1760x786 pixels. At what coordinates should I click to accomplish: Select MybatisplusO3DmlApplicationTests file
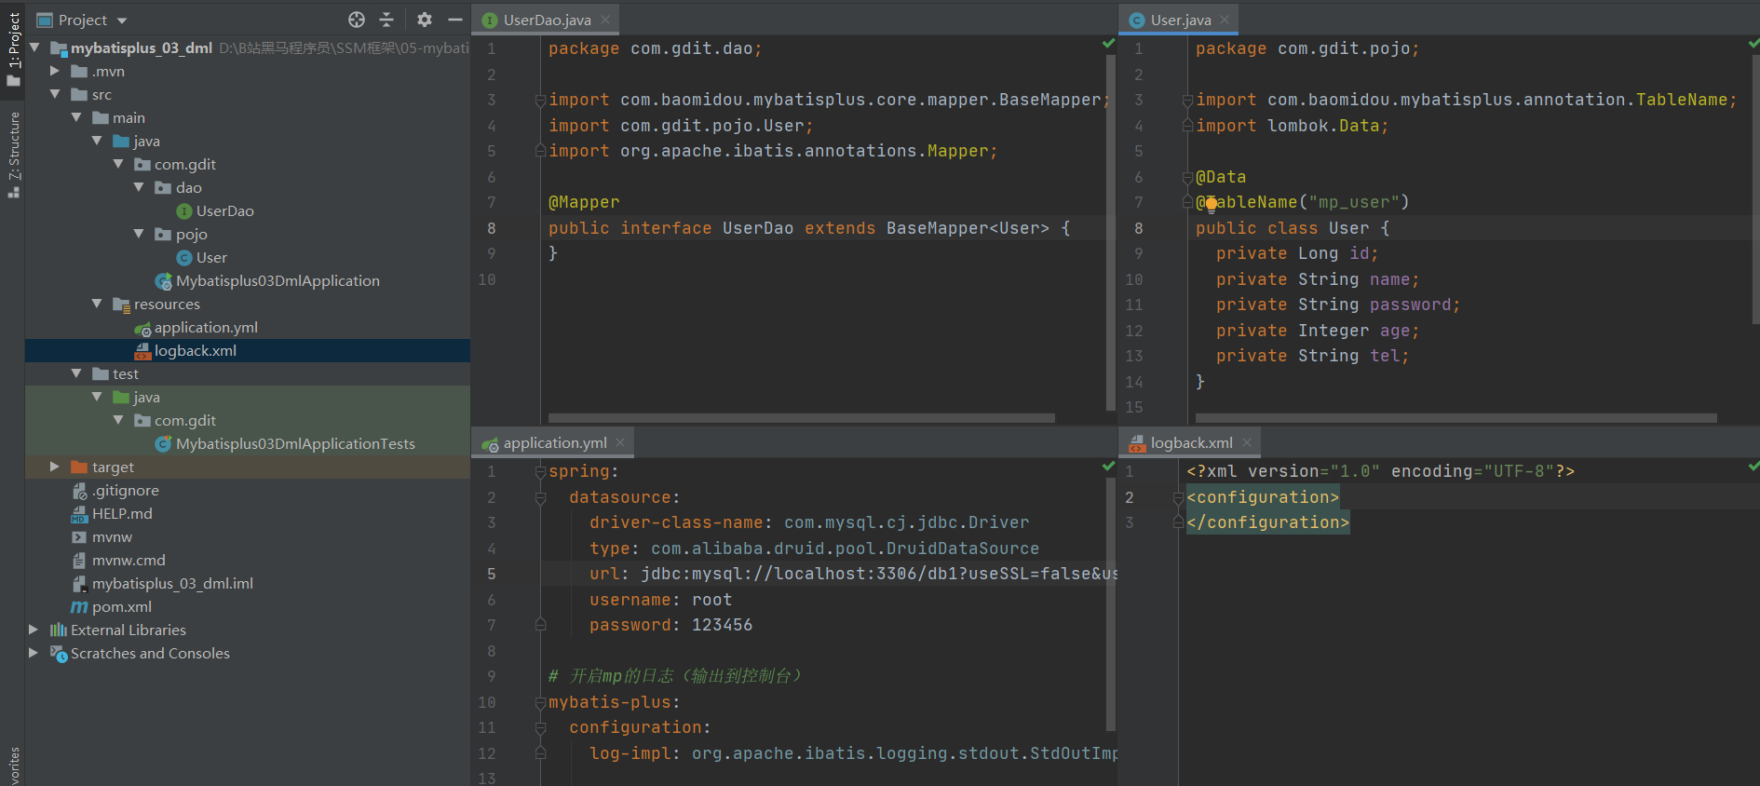pos(295,444)
